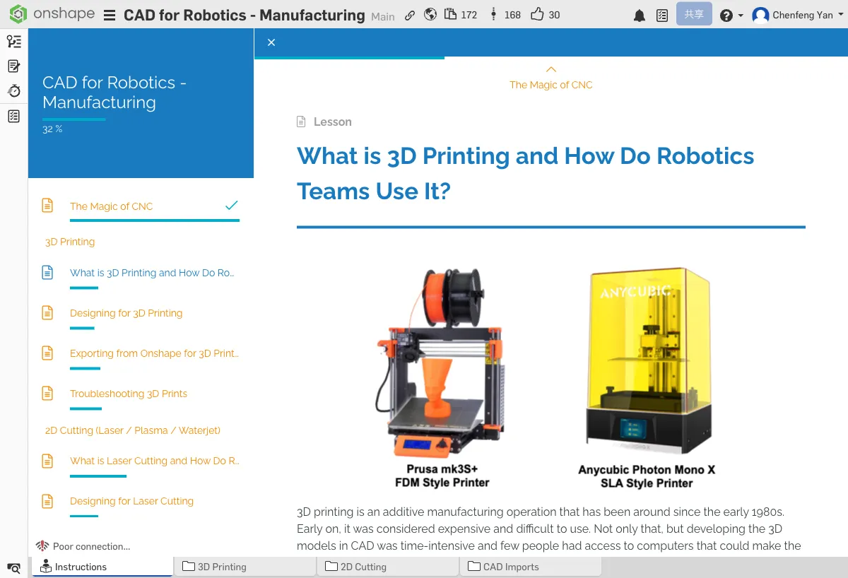This screenshot has width=848, height=578.
Task: Click the Onshape logo icon
Action: (18, 14)
